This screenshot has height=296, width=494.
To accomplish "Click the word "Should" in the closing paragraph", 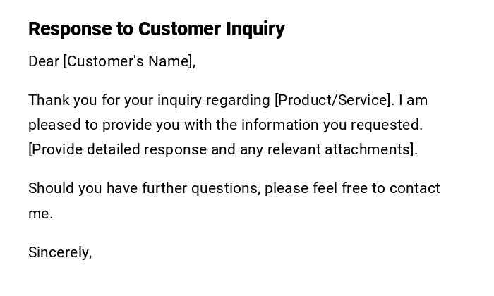I will pyautogui.click(x=50, y=188).
